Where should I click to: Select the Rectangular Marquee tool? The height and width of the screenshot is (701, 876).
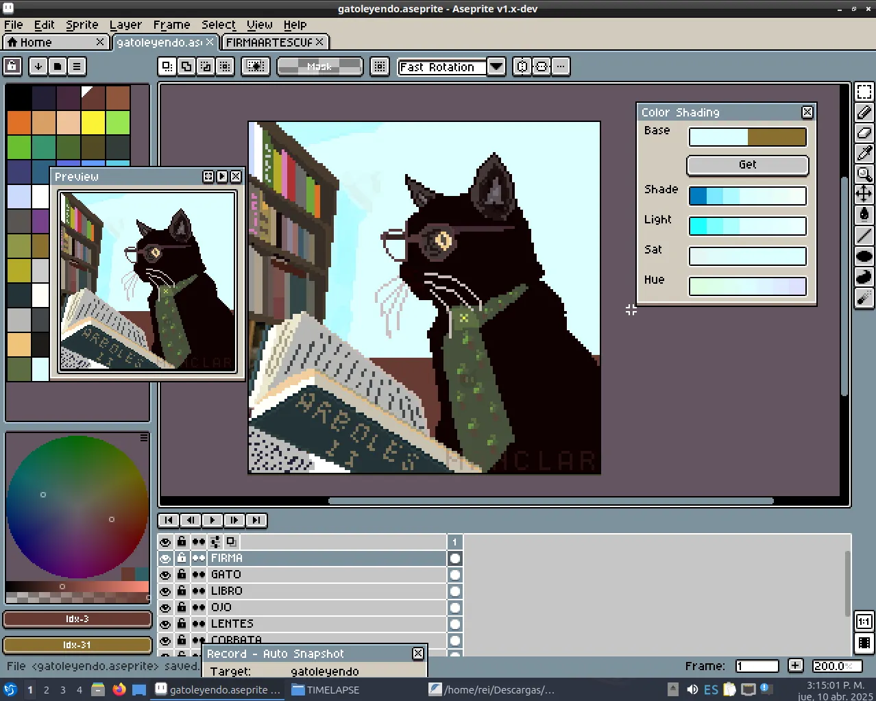[864, 92]
